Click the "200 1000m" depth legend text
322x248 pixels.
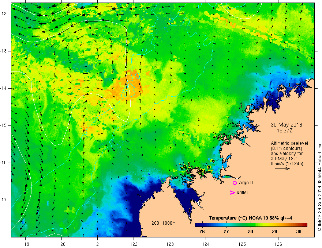[164, 223]
